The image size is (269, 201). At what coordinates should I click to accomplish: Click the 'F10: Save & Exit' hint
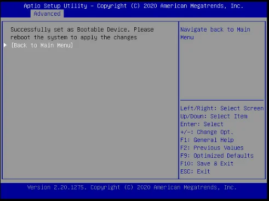point(207,163)
